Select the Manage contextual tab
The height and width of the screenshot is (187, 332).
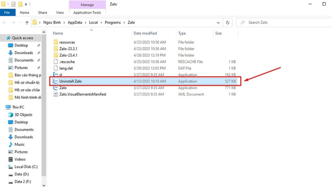click(x=87, y=5)
